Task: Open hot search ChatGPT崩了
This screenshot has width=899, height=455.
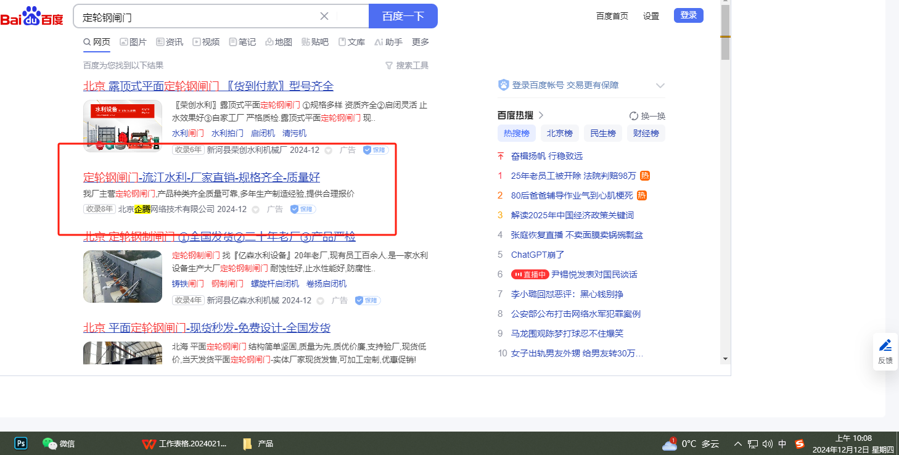Action: click(538, 255)
